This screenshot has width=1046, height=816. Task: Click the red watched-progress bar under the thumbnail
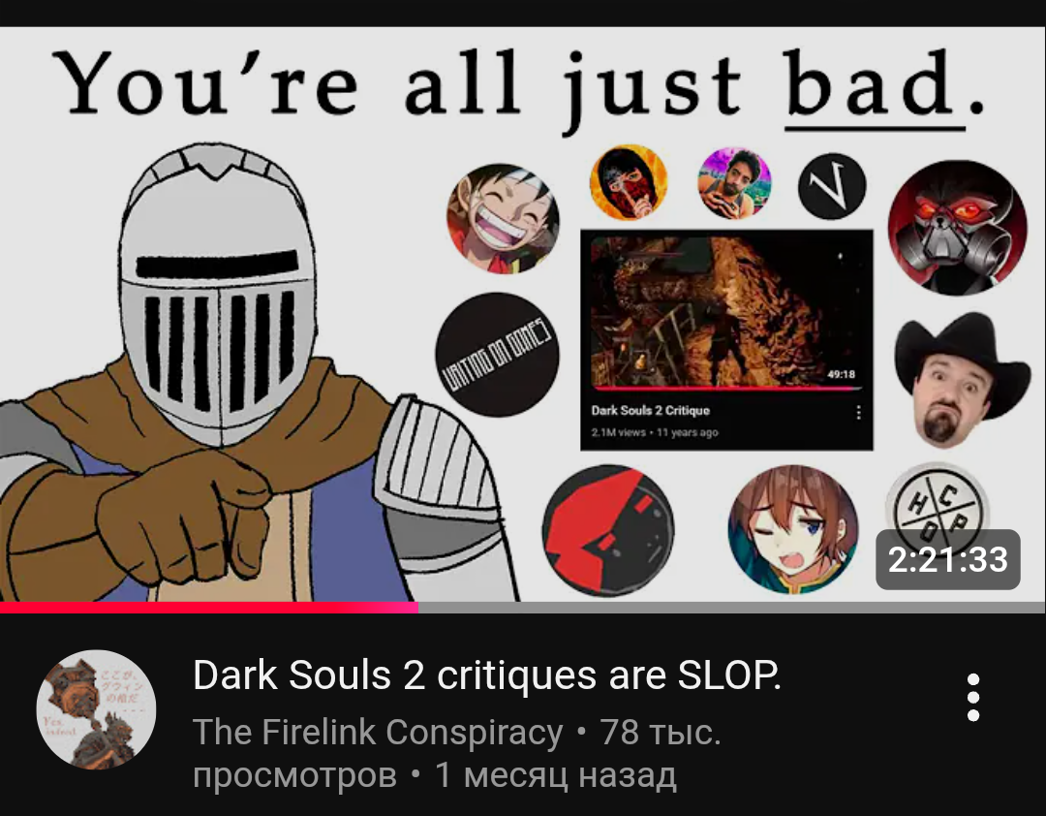[x=209, y=607]
